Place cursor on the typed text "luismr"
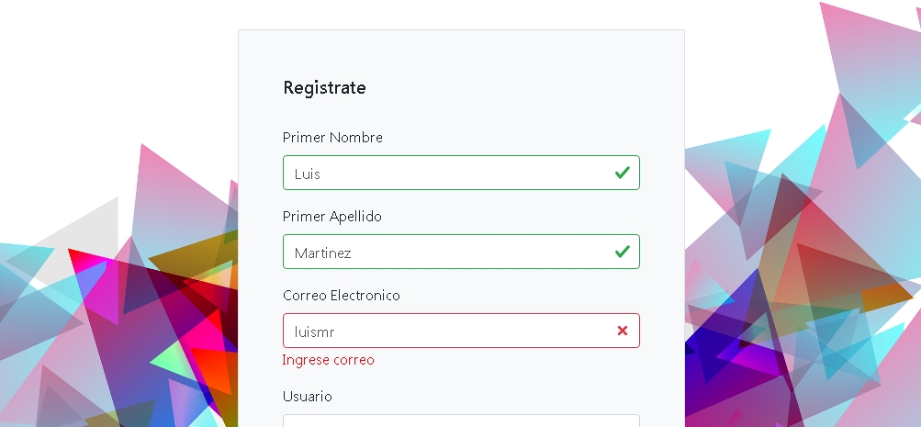The width and height of the screenshot is (921, 427). point(314,331)
